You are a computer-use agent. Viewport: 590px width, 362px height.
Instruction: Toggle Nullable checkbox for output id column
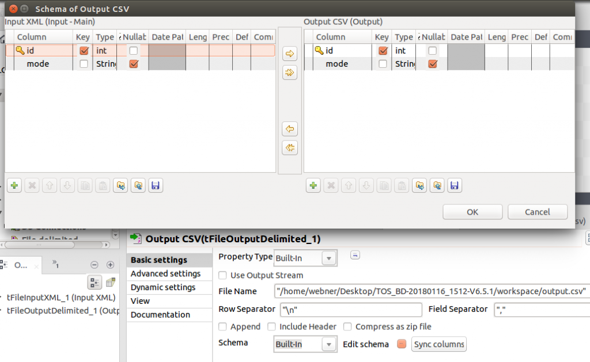click(x=433, y=51)
